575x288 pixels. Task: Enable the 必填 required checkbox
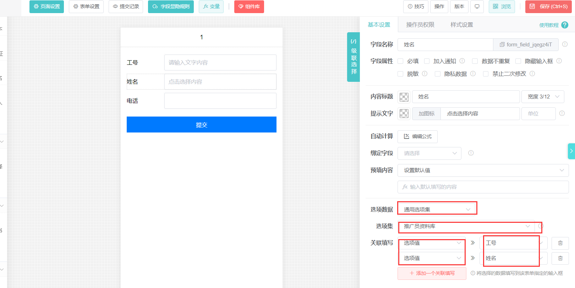[x=400, y=61]
